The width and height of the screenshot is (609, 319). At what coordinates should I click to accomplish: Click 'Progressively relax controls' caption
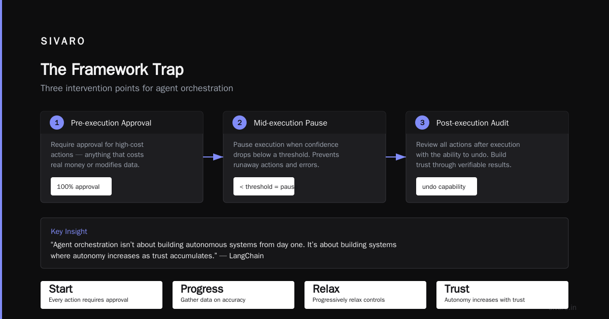click(x=349, y=300)
